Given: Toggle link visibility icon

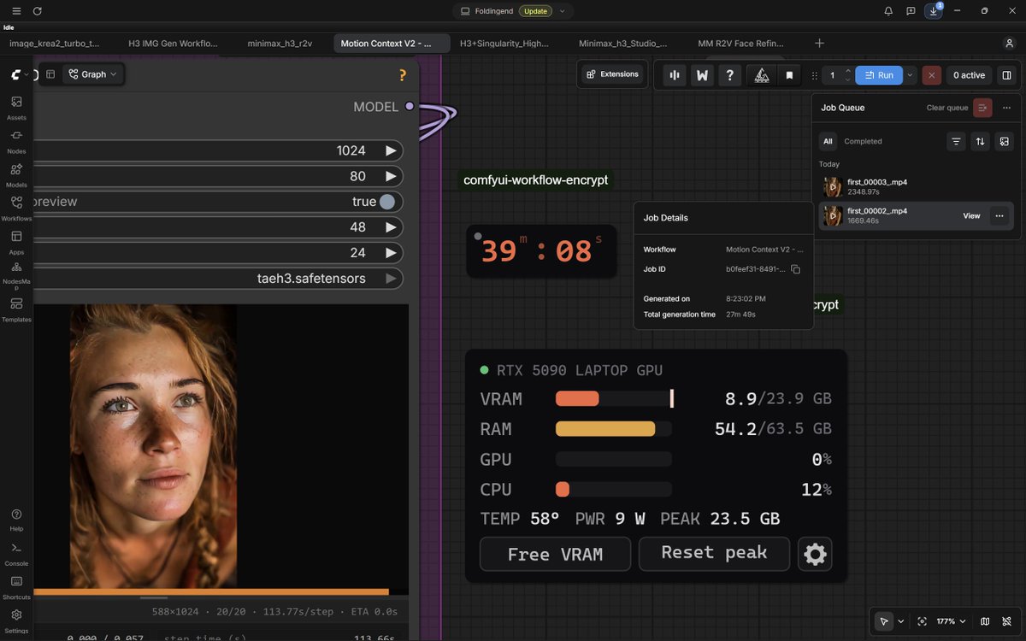Looking at the screenshot, I should [x=1007, y=621].
